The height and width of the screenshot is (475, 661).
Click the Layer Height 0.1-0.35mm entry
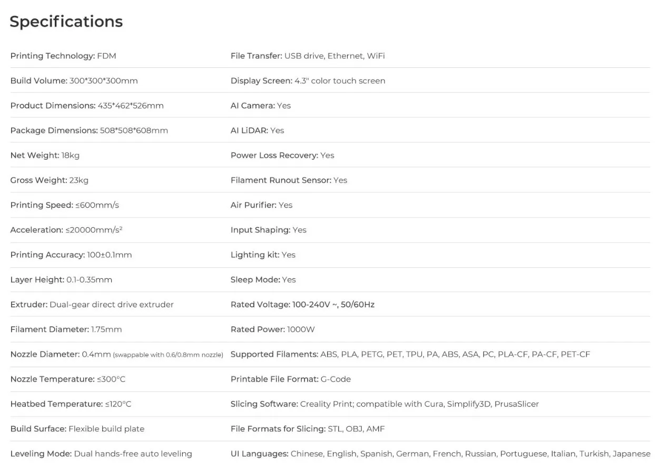coord(61,280)
